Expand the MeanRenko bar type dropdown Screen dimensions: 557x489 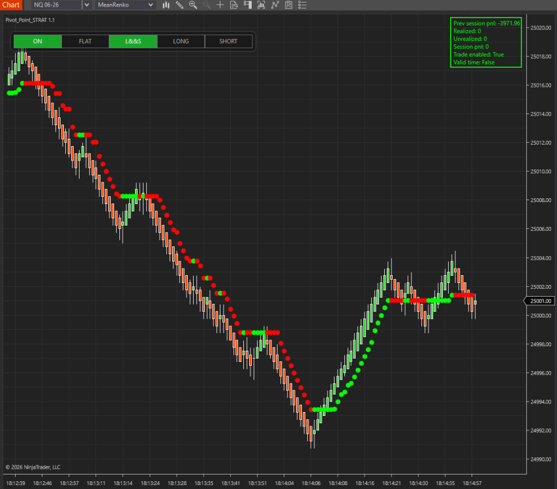tap(151, 5)
